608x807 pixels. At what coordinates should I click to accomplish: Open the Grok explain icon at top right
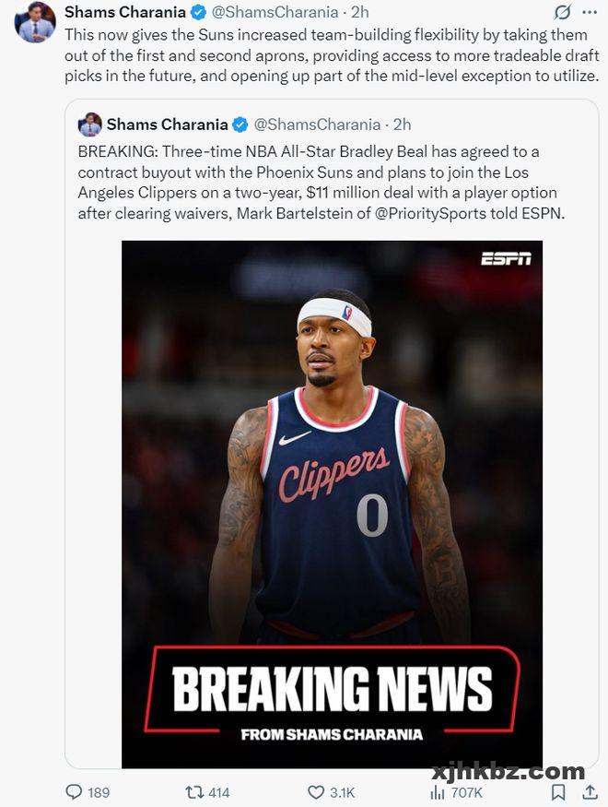tap(563, 12)
